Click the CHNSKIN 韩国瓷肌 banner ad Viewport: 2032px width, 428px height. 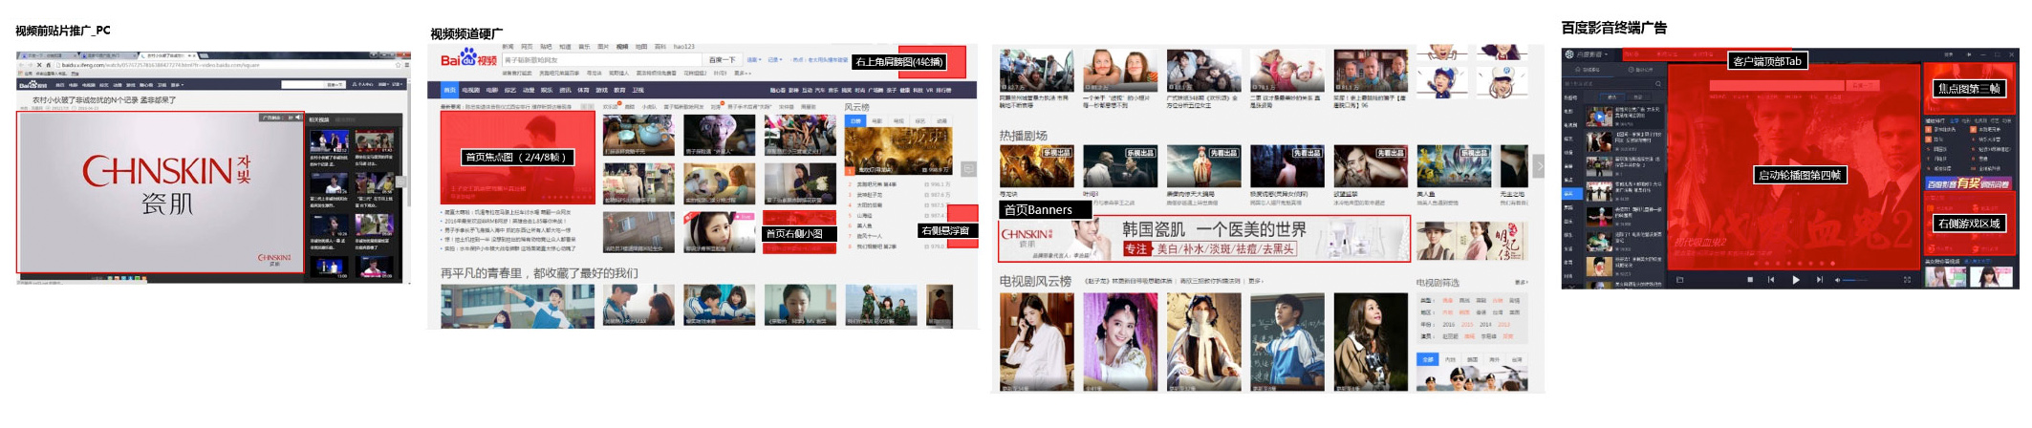point(1202,239)
